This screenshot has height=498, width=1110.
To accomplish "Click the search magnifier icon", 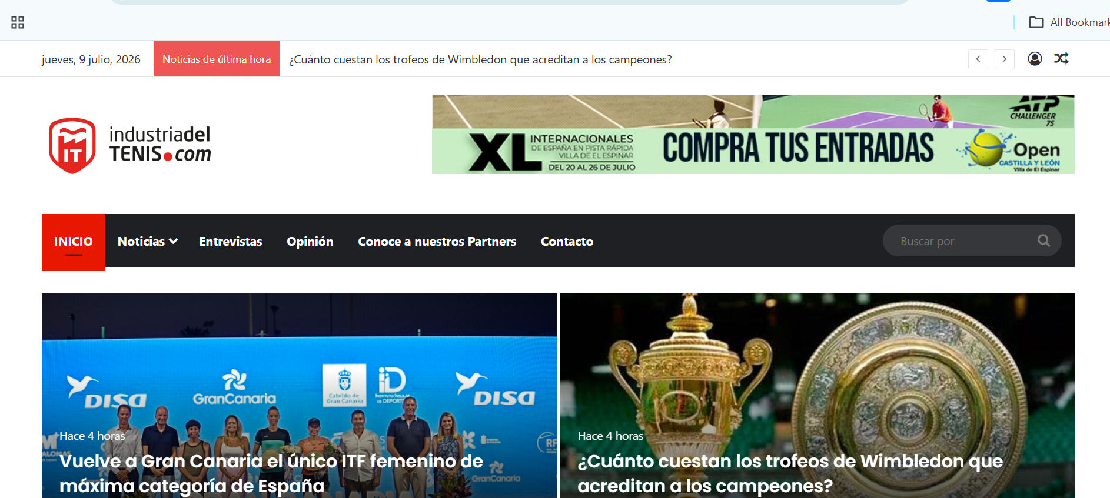I will coord(1043,240).
